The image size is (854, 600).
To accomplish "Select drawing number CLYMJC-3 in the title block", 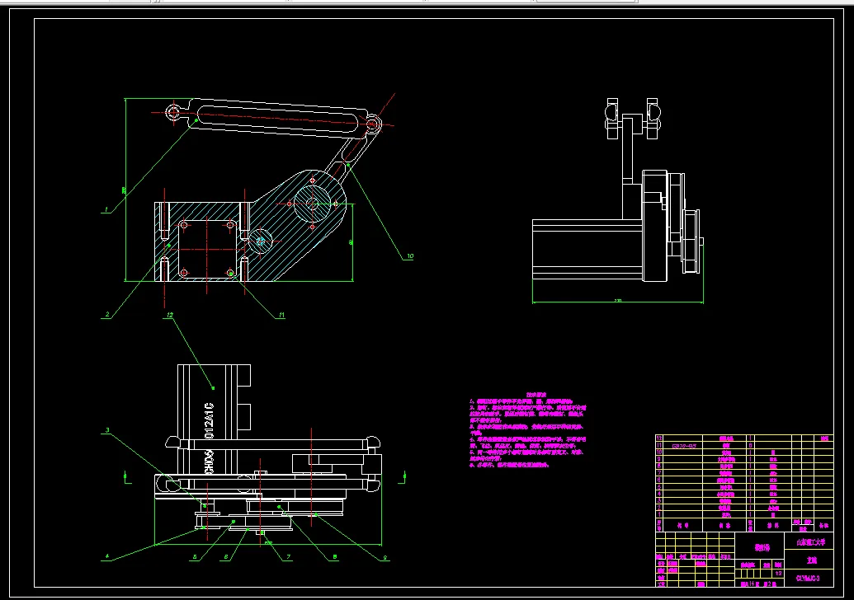I will 808,579.
